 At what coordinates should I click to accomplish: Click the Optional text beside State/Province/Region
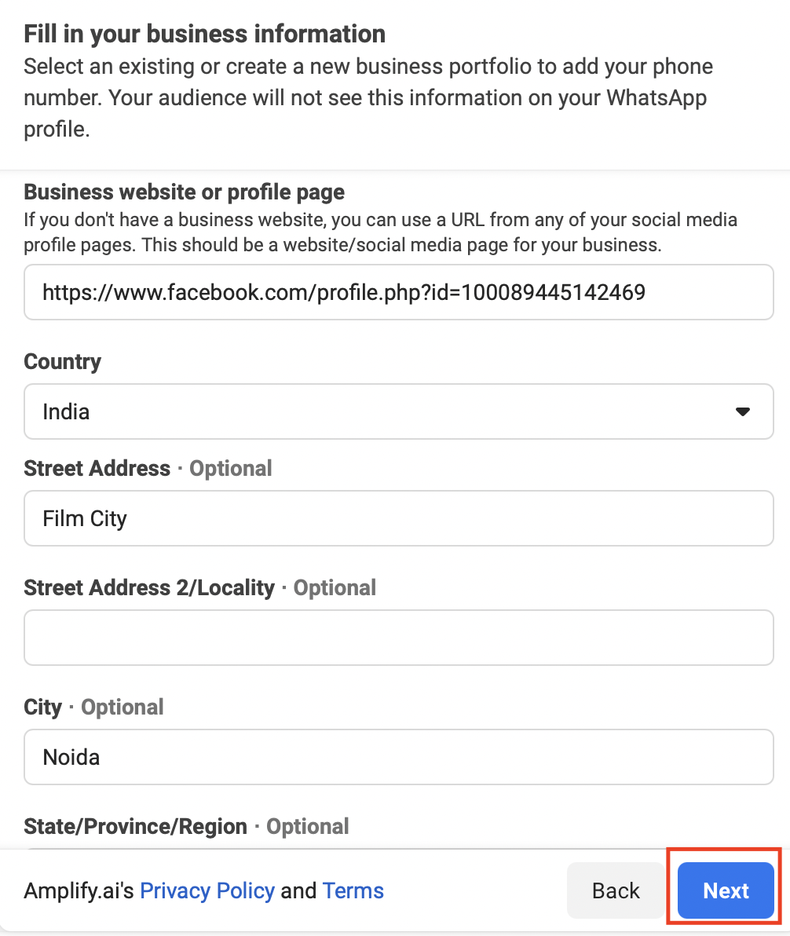point(308,826)
